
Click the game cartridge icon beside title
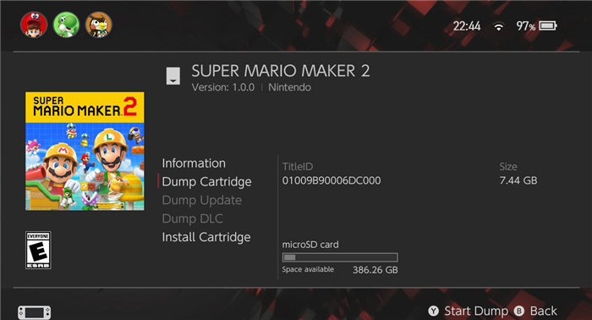tap(173, 76)
